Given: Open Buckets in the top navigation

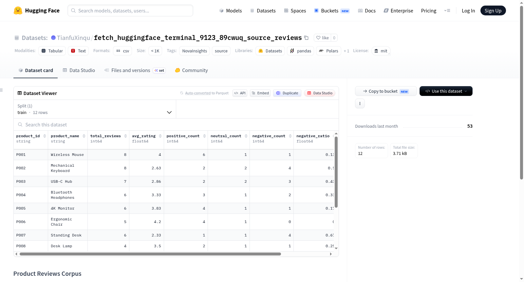Looking at the screenshot, I should click(332, 10).
